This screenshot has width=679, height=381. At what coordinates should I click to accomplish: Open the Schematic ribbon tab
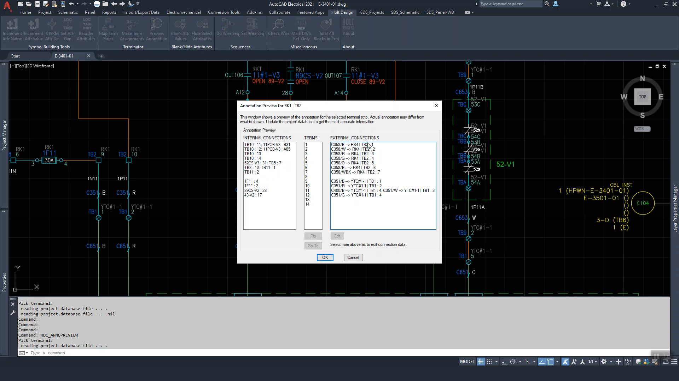(68, 12)
